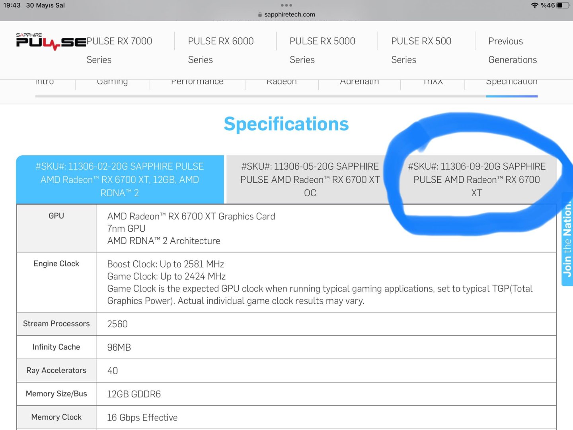This screenshot has width=573, height=430.
Task: Tap the '30 Mayıs Sal' date
Action: tap(45, 5)
